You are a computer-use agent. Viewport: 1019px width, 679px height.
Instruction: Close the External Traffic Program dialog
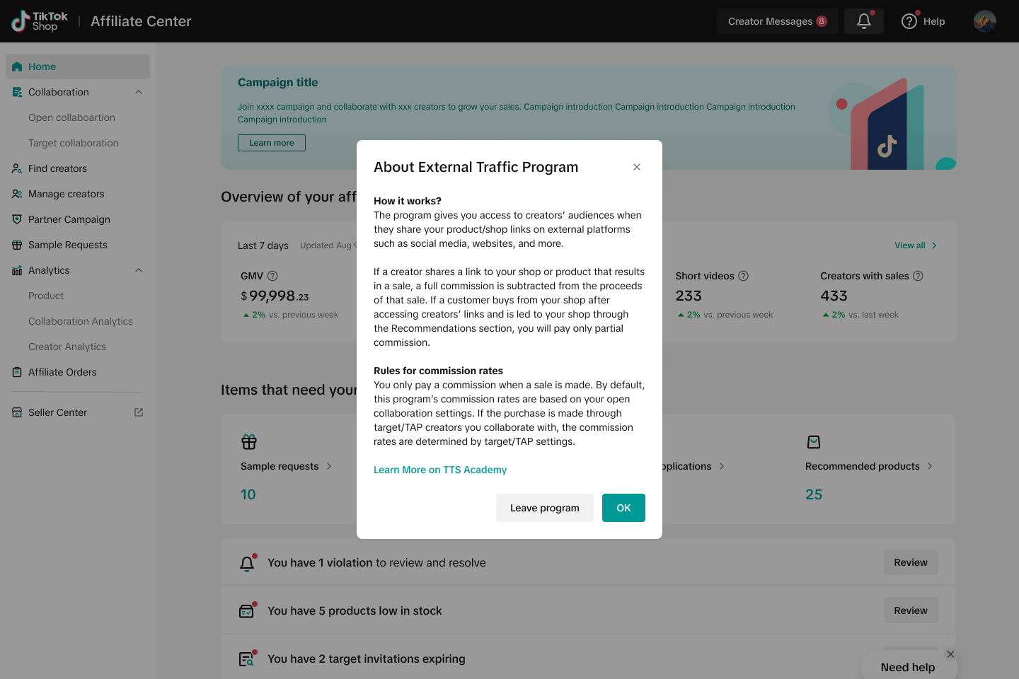coord(637,167)
